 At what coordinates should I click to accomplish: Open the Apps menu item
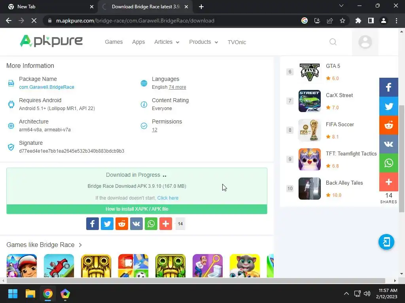pyautogui.click(x=138, y=42)
